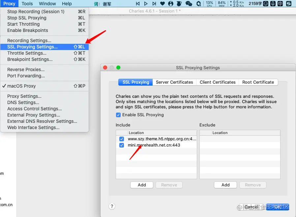The width and height of the screenshot is (296, 217).
Task: Switch to the Server Certificates tab
Action: (174, 82)
